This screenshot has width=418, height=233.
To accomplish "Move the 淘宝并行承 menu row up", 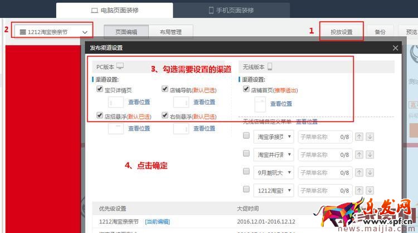I will point(359,154).
